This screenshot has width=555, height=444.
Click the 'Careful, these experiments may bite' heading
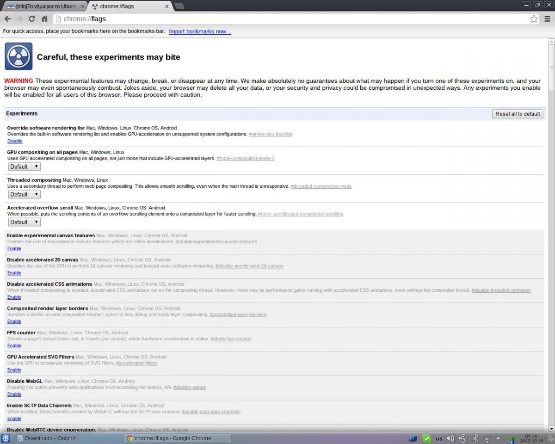pyautogui.click(x=109, y=57)
